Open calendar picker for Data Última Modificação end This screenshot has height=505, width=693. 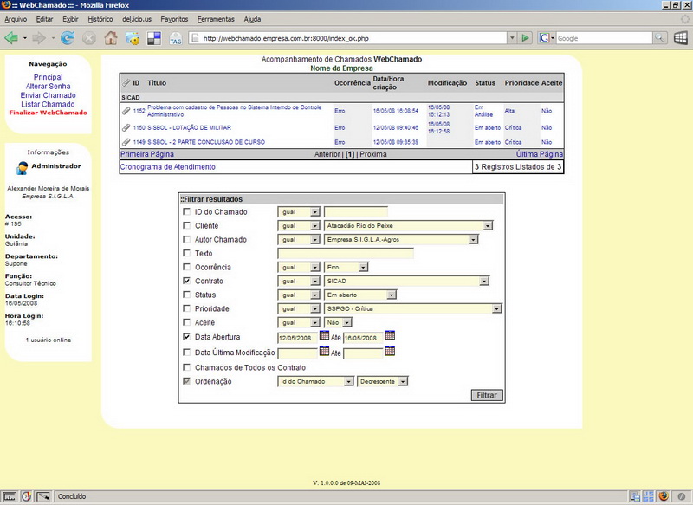click(390, 352)
